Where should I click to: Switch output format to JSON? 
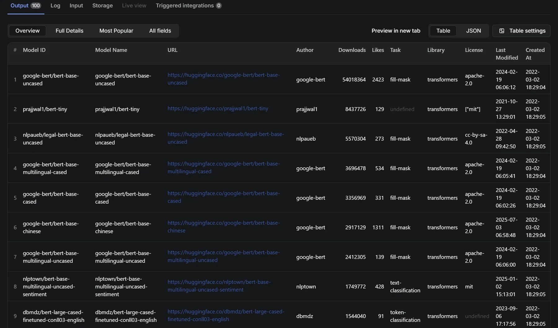[x=473, y=31]
